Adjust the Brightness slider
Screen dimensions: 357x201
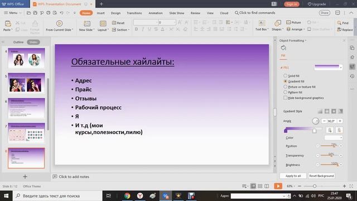[x=329, y=165]
